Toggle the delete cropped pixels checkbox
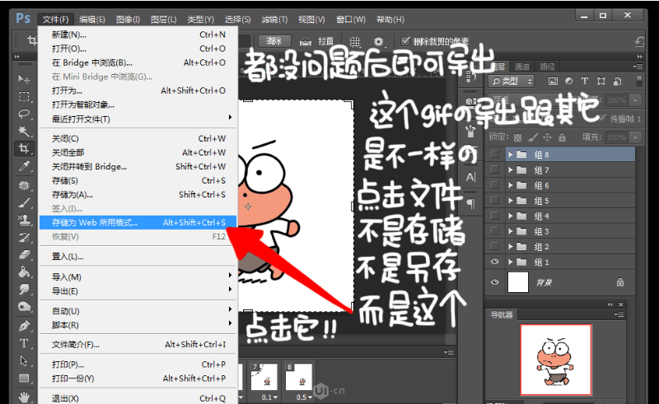 coord(406,41)
